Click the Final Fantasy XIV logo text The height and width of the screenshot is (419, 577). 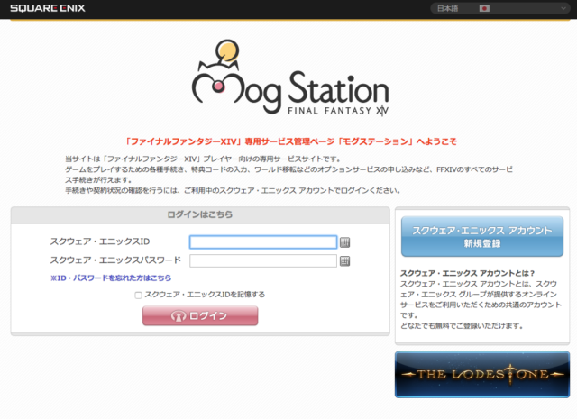[325, 112]
